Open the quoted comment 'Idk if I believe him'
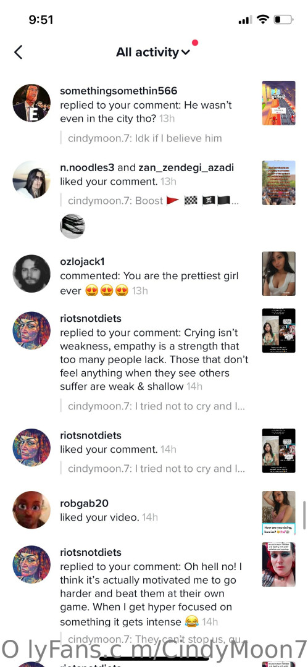This screenshot has width=308, height=667. point(144,138)
